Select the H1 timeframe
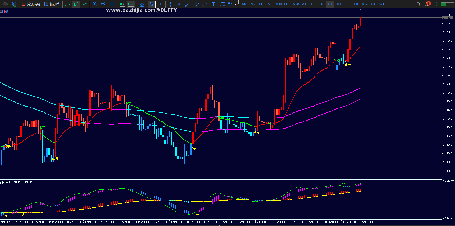The height and width of the screenshot is (226, 455). (313, 4)
